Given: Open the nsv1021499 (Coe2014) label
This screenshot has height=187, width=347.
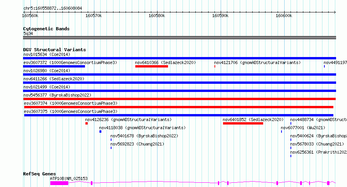Looking at the screenshot, I should pyautogui.click(x=47, y=87).
